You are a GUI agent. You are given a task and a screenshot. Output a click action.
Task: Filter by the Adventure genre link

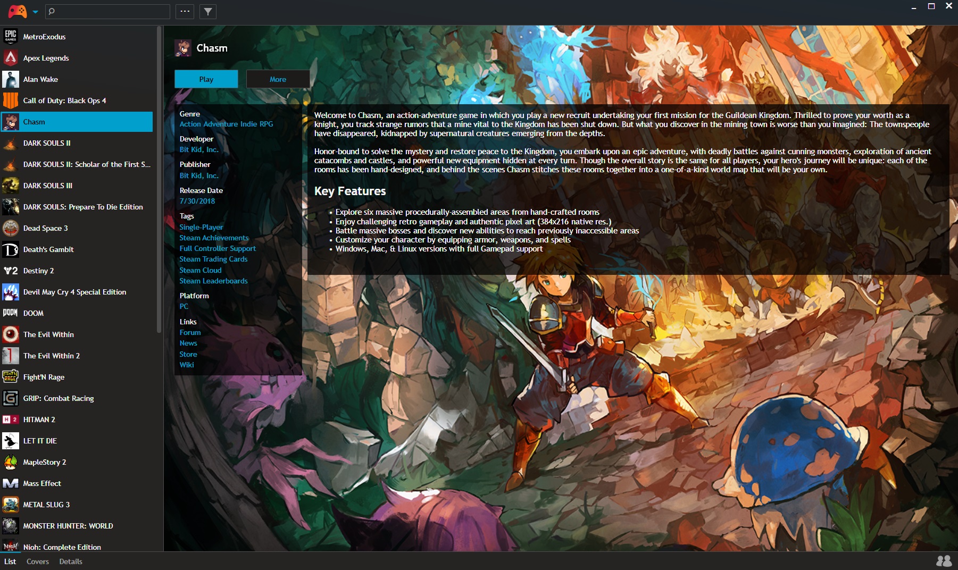(x=221, y=124)
